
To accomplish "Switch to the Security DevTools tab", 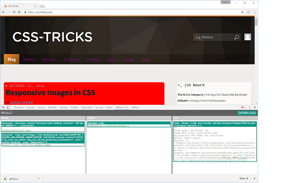I will pos(99,108).
